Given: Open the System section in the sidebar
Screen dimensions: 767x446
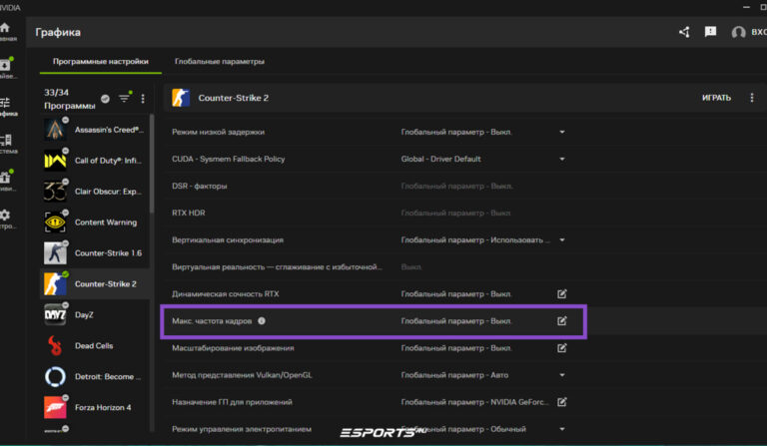Looking at the screenshot, I should pos(7,144).
